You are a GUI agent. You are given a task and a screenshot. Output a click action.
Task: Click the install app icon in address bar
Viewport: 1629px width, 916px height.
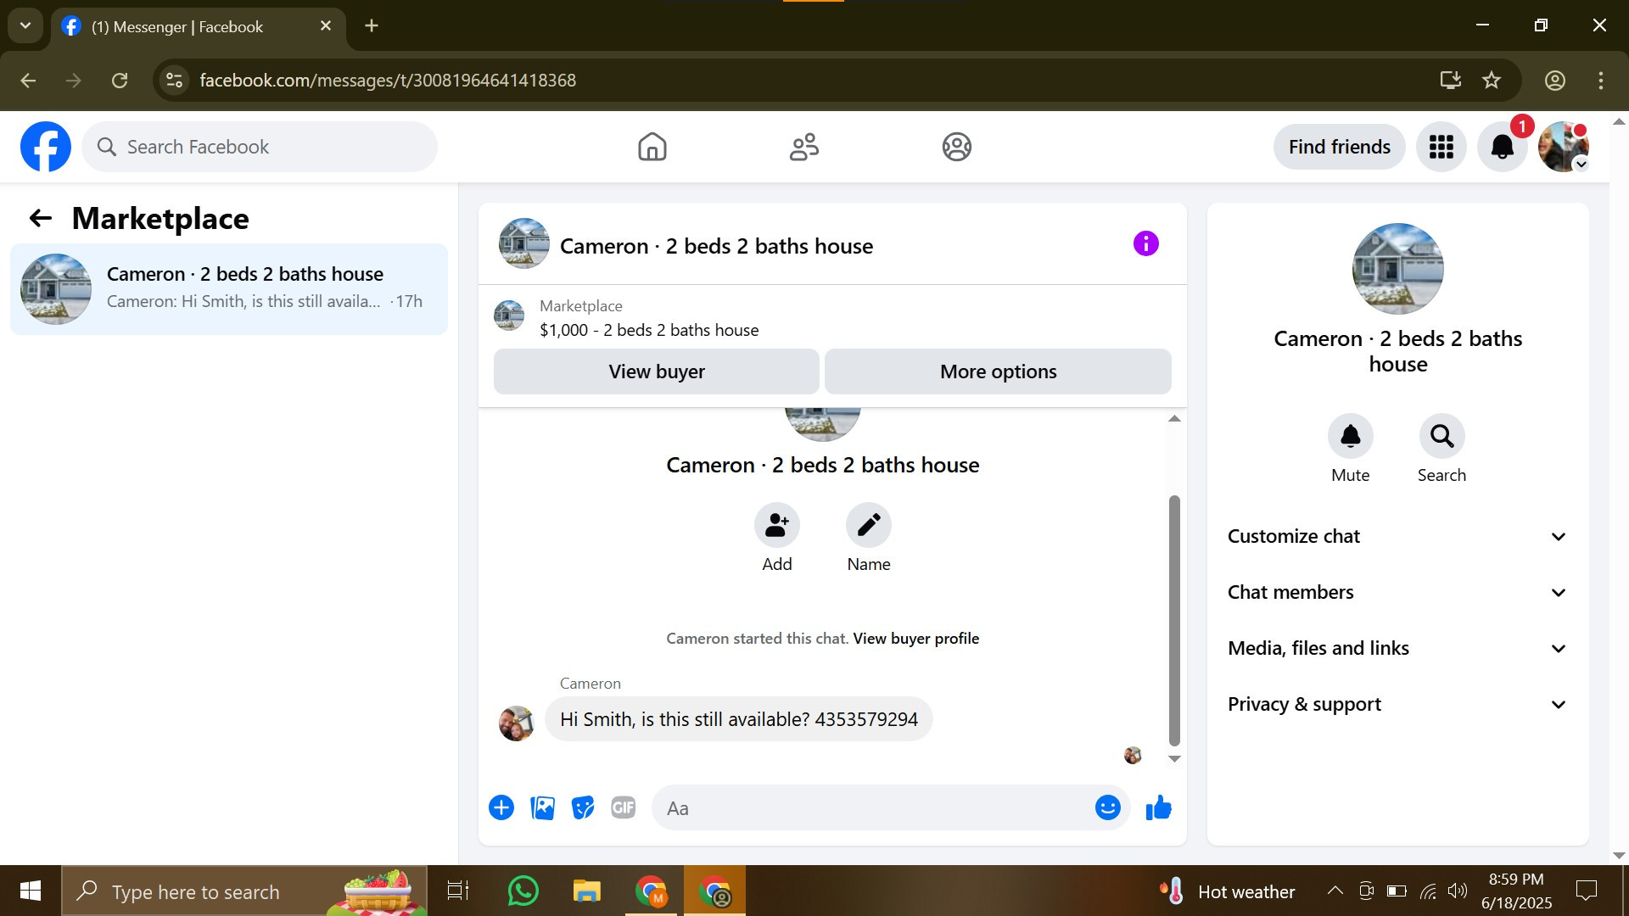(1450, 81)
